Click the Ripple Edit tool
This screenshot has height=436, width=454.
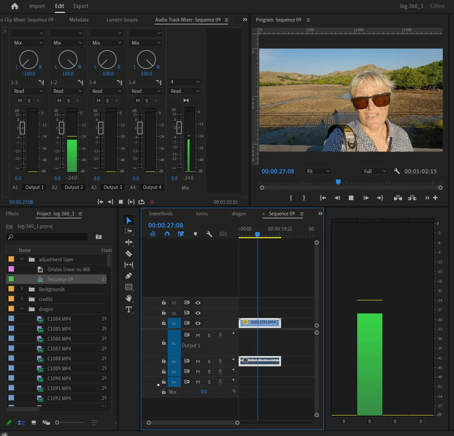[129, 242]
